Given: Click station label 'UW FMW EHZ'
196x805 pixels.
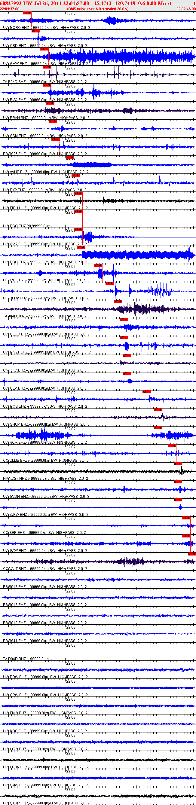Looking at the screenshot, I should [15, 713].
